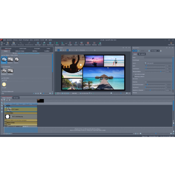Viewport: 175px width, 175px height.
Task: Save the project using the Speichern icon
Action: point(14,43)
